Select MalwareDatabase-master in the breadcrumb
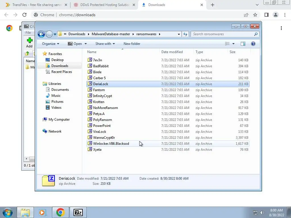Viewport: 291px width, 218px height. (x=111, y=34)
